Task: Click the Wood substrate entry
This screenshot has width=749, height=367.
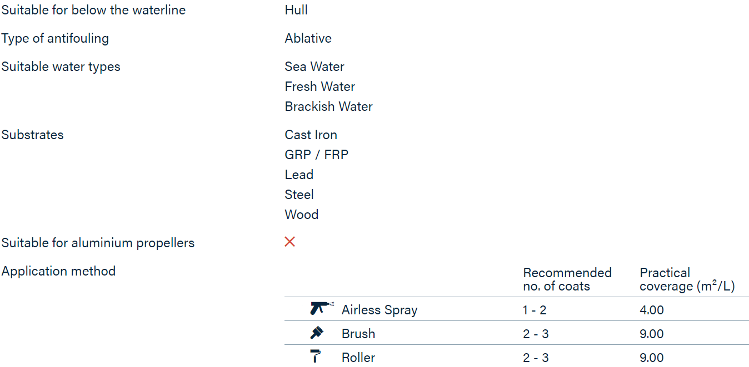Action: click(302, 215)
